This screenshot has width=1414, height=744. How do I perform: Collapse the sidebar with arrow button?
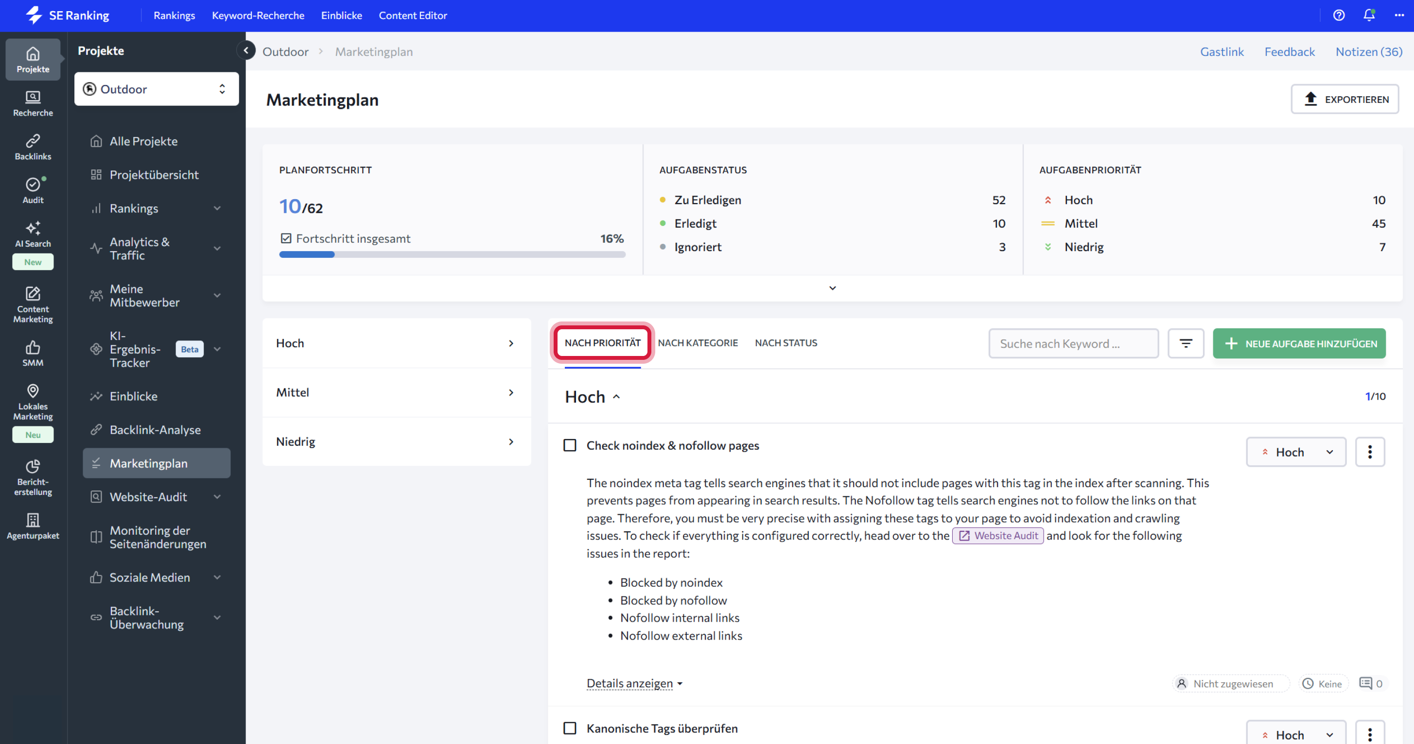point(246,51)
